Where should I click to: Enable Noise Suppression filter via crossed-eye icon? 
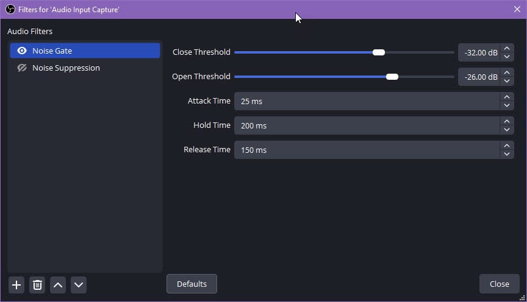tap(22, 68)
